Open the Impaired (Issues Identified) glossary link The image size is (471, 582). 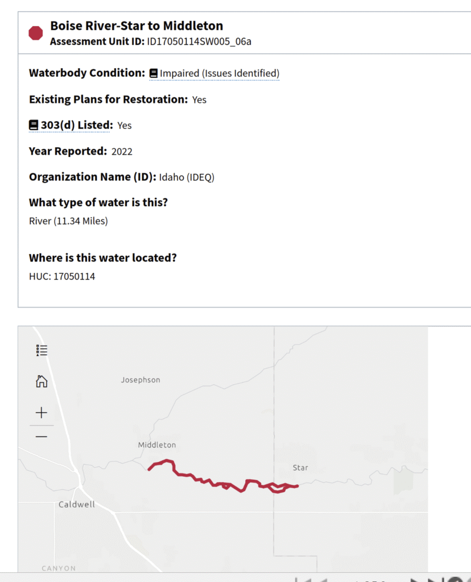point(219,73)
